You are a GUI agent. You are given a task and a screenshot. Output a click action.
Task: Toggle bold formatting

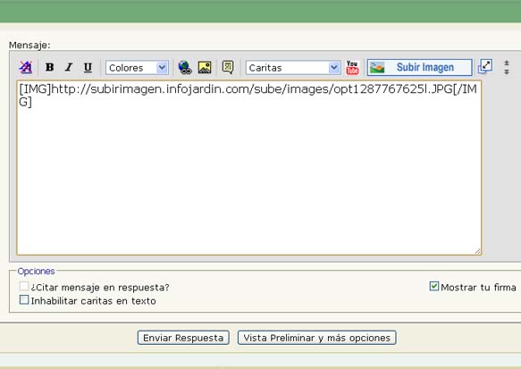pyautogui.click(x=50, y=67)
